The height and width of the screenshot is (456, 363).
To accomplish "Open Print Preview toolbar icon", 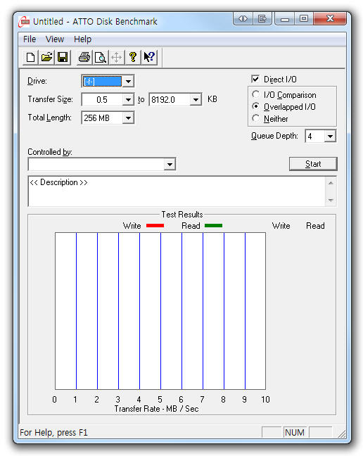I will click(x=101, y=57).
